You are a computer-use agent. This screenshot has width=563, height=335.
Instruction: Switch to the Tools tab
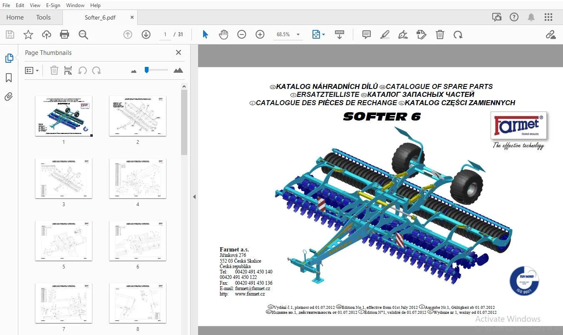click(43, 17)
